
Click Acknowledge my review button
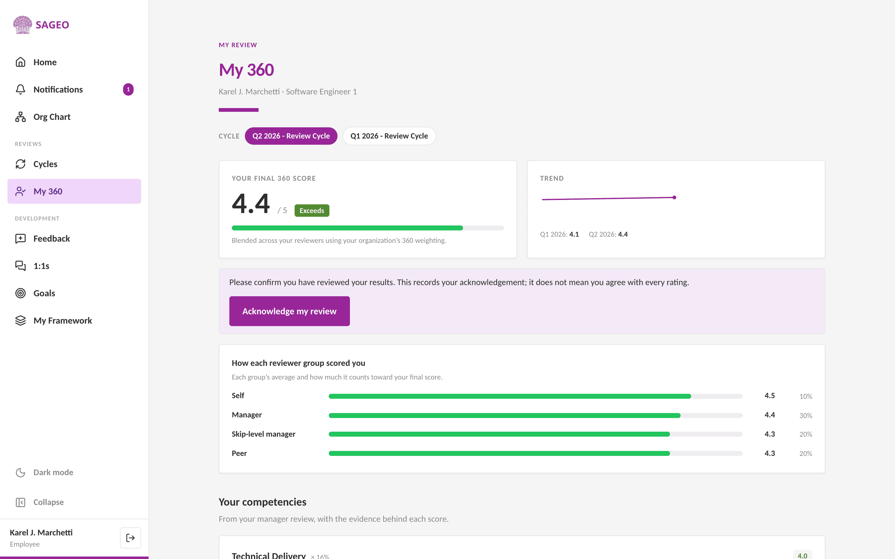[290, 311]
